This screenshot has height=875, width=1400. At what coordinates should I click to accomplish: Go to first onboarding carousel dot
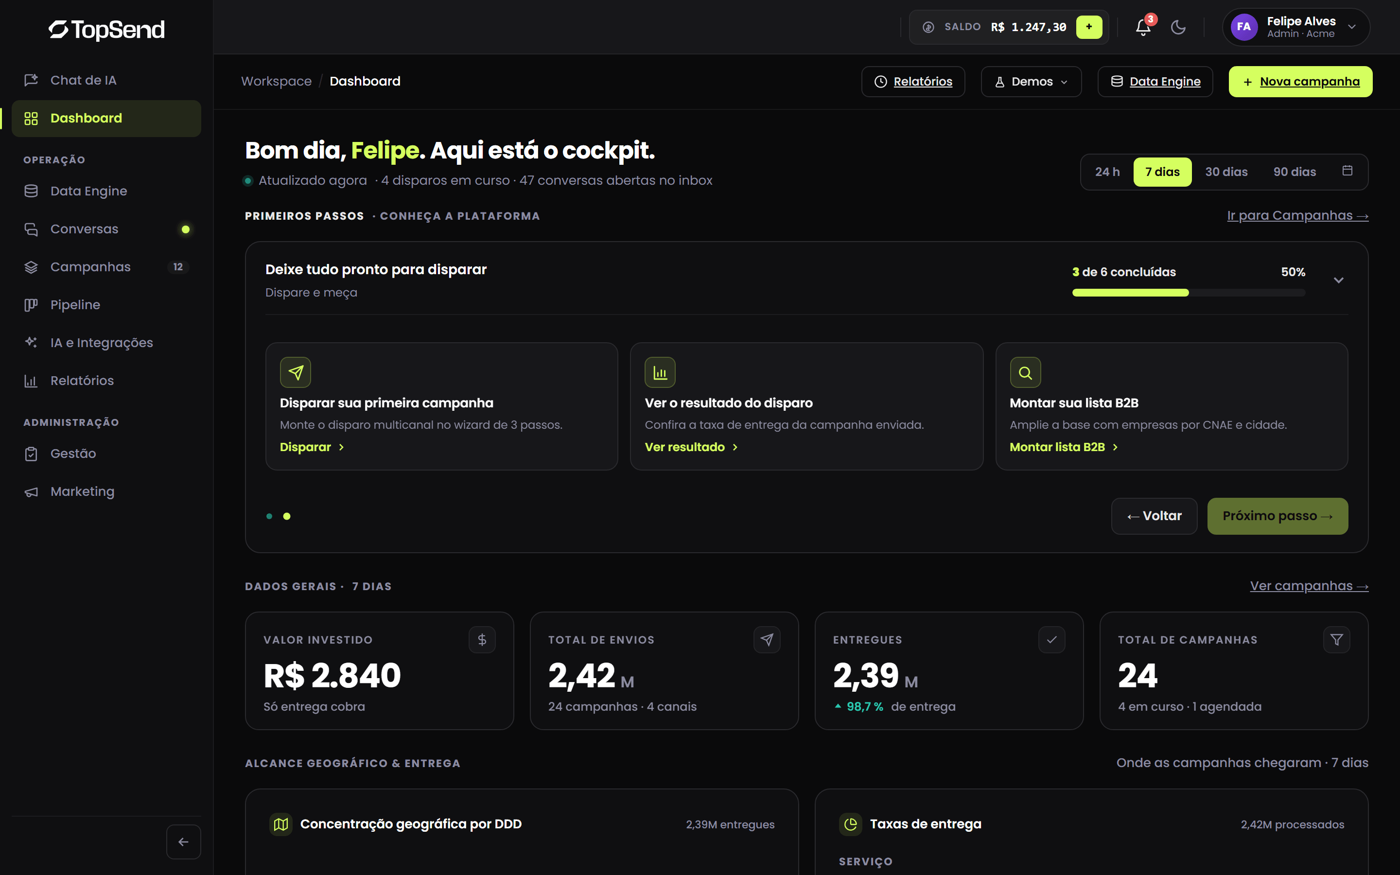269,516
